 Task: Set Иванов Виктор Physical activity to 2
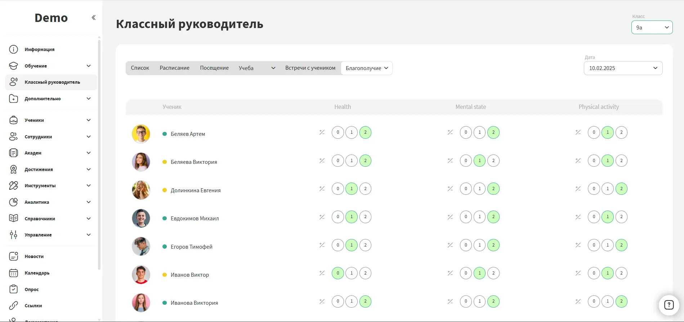621,273
